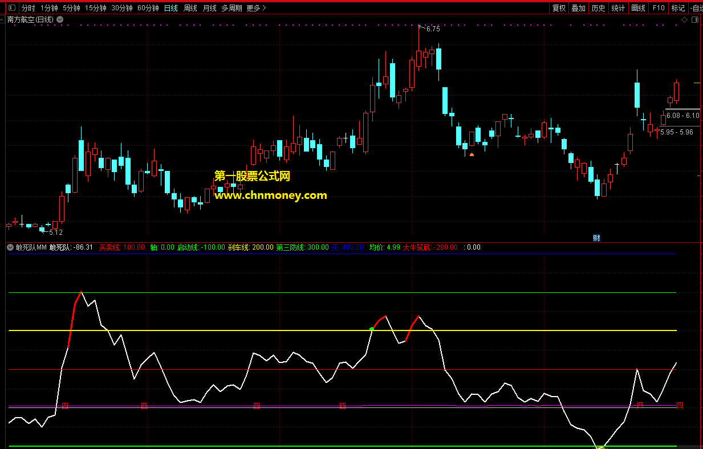The image size is (703, 449).
Task: Select the 月线 monthly chart tab
Action: (x=209, y=8)
